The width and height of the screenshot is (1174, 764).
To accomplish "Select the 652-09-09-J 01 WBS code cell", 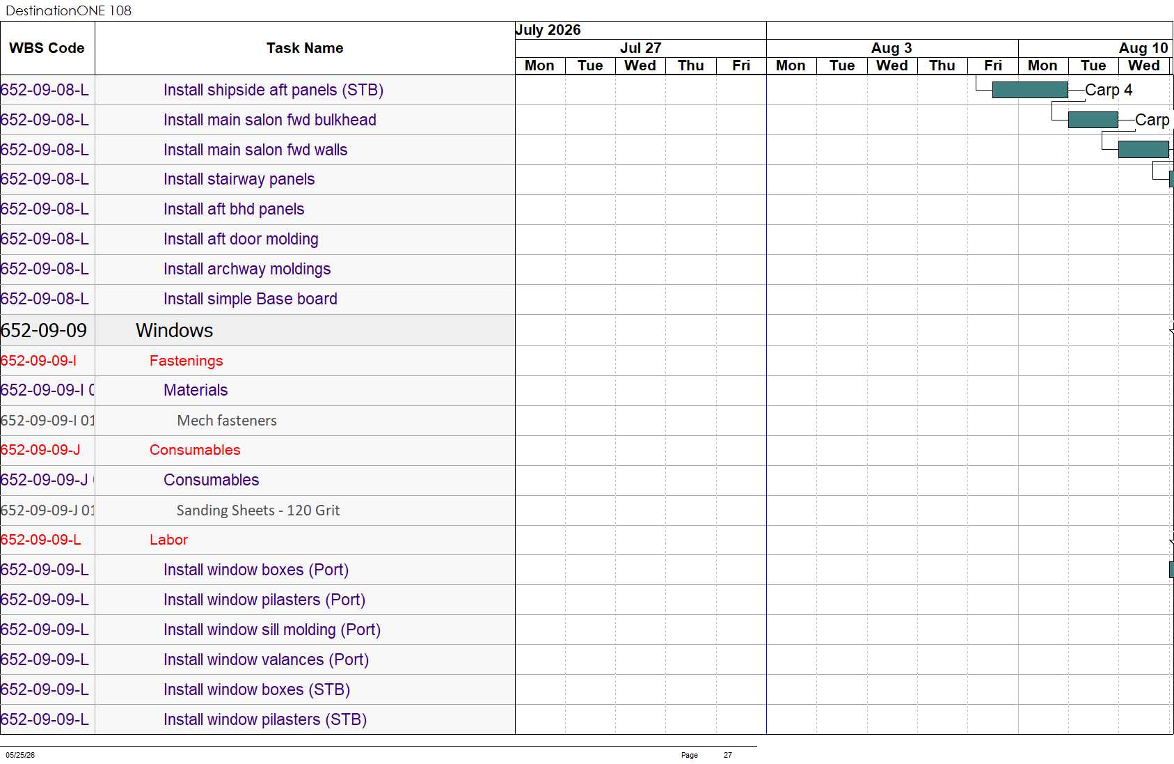I will [x=47, y=510].
